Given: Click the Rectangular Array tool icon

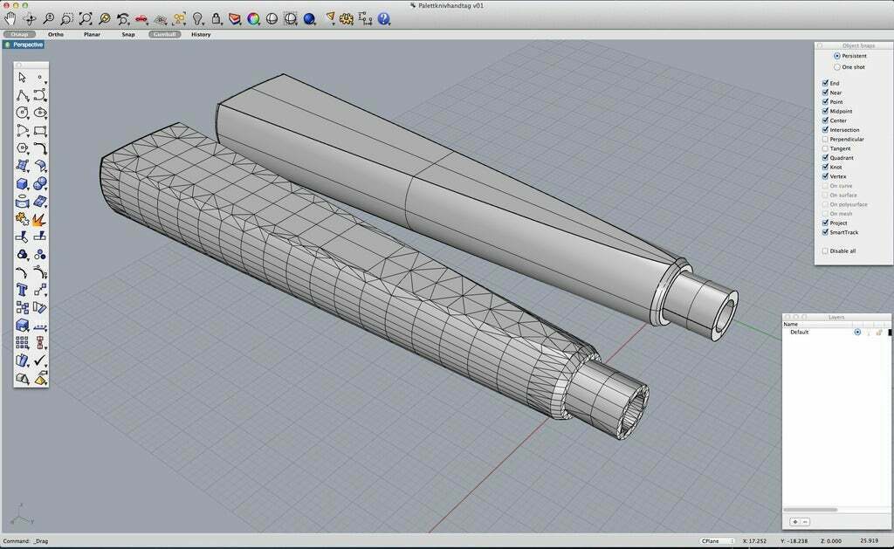Looking at the screenshot, I should tap(22, 343).
